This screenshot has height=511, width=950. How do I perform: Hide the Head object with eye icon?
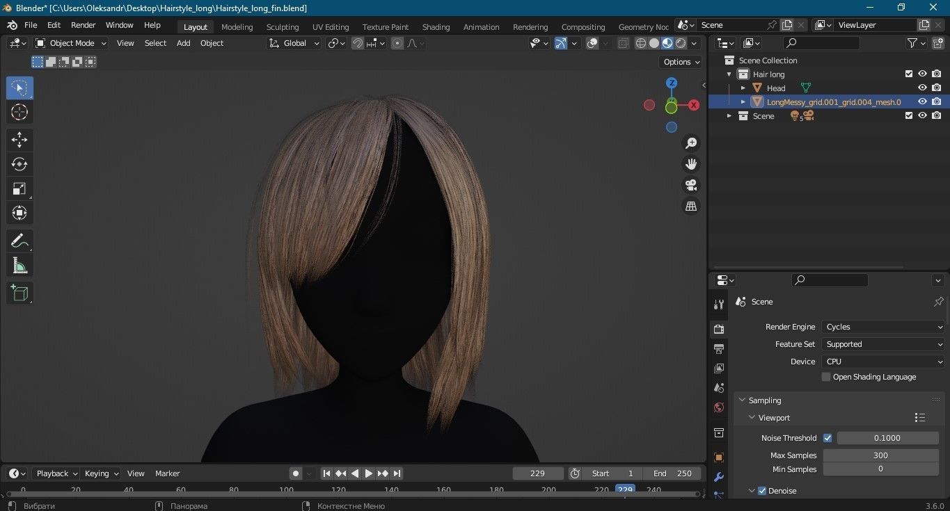(x=922, y=88)
